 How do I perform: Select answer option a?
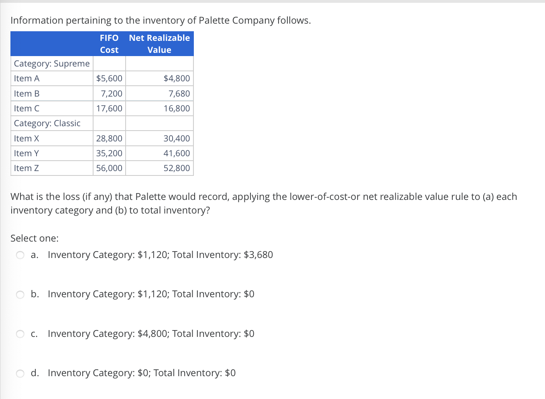coord(20,255)
